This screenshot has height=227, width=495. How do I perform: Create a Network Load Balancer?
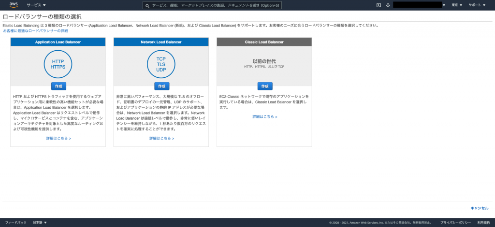[x=161, y=86]
